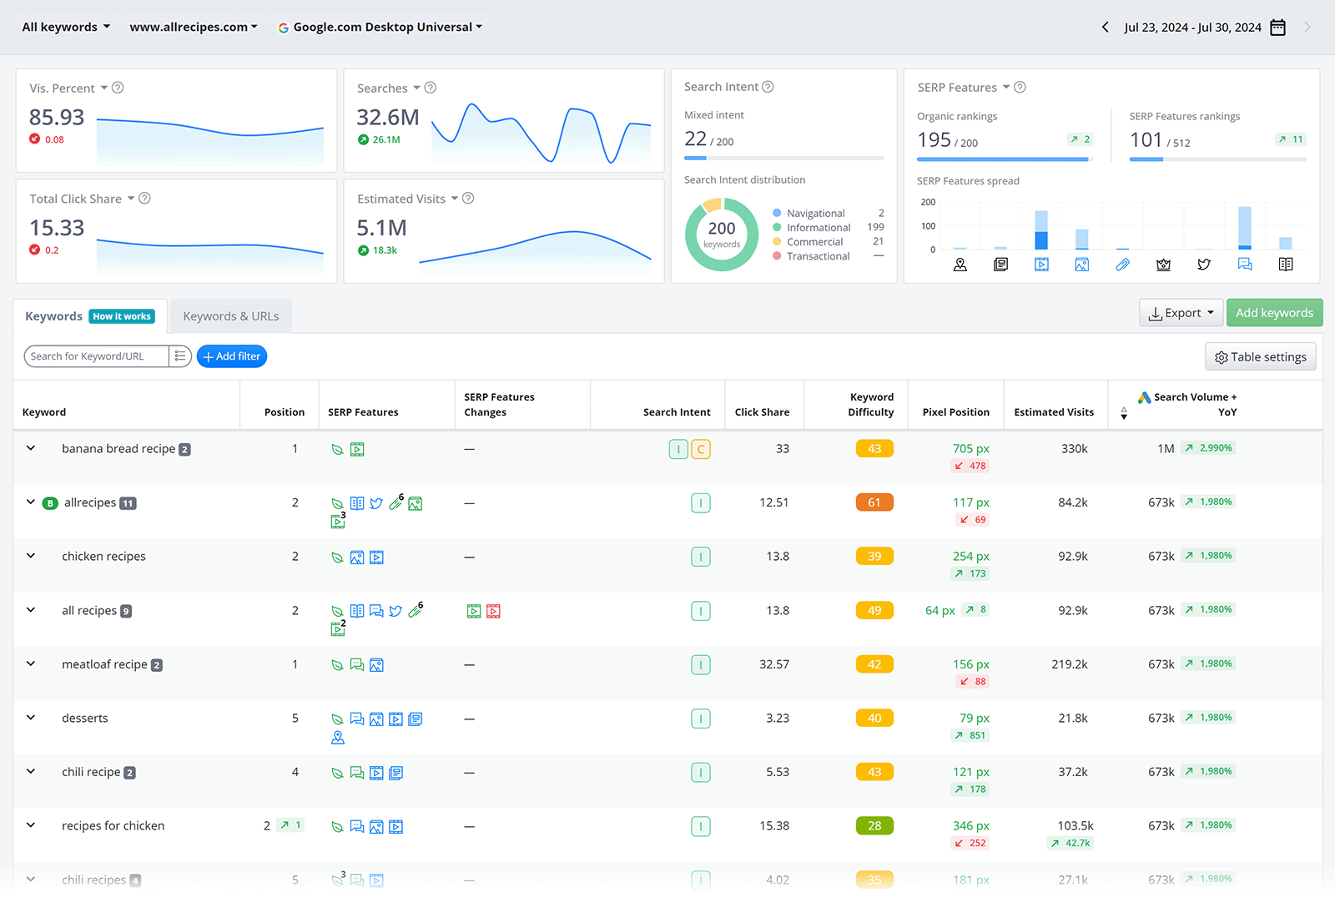1335x908 pixels.
Task: Click the Twitter SERP feature chart icon
Action: [x=1204, y=265]
